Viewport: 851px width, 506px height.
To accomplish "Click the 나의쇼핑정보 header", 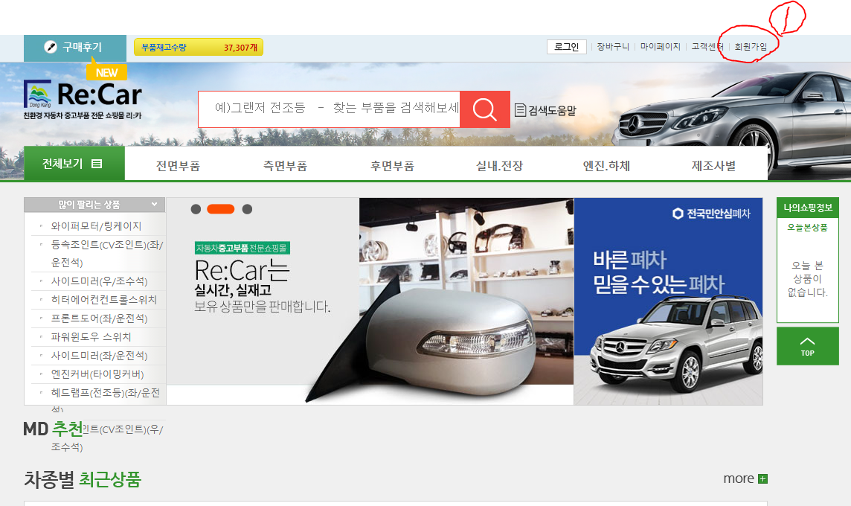I will click(x=808, y=208).
